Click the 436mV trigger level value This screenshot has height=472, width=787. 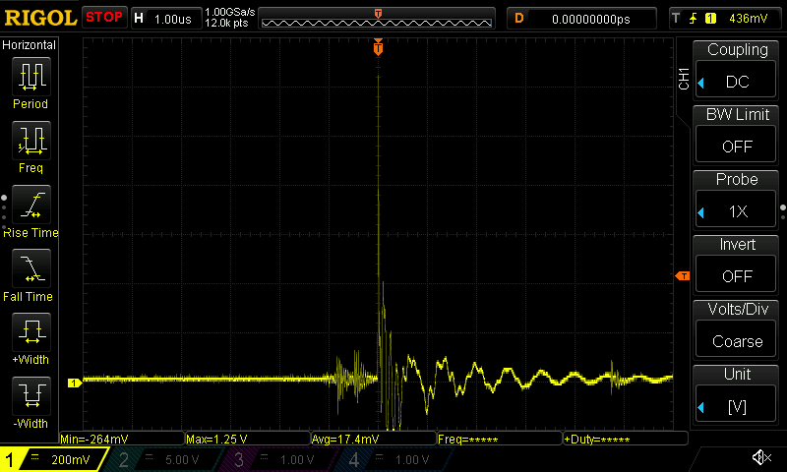pos(748,19)
